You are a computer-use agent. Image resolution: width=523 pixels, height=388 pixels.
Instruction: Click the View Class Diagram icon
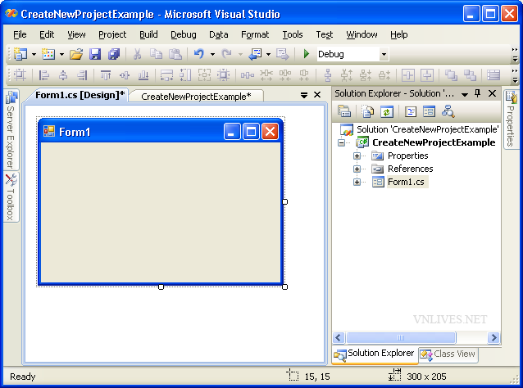[x=448, y=111]
